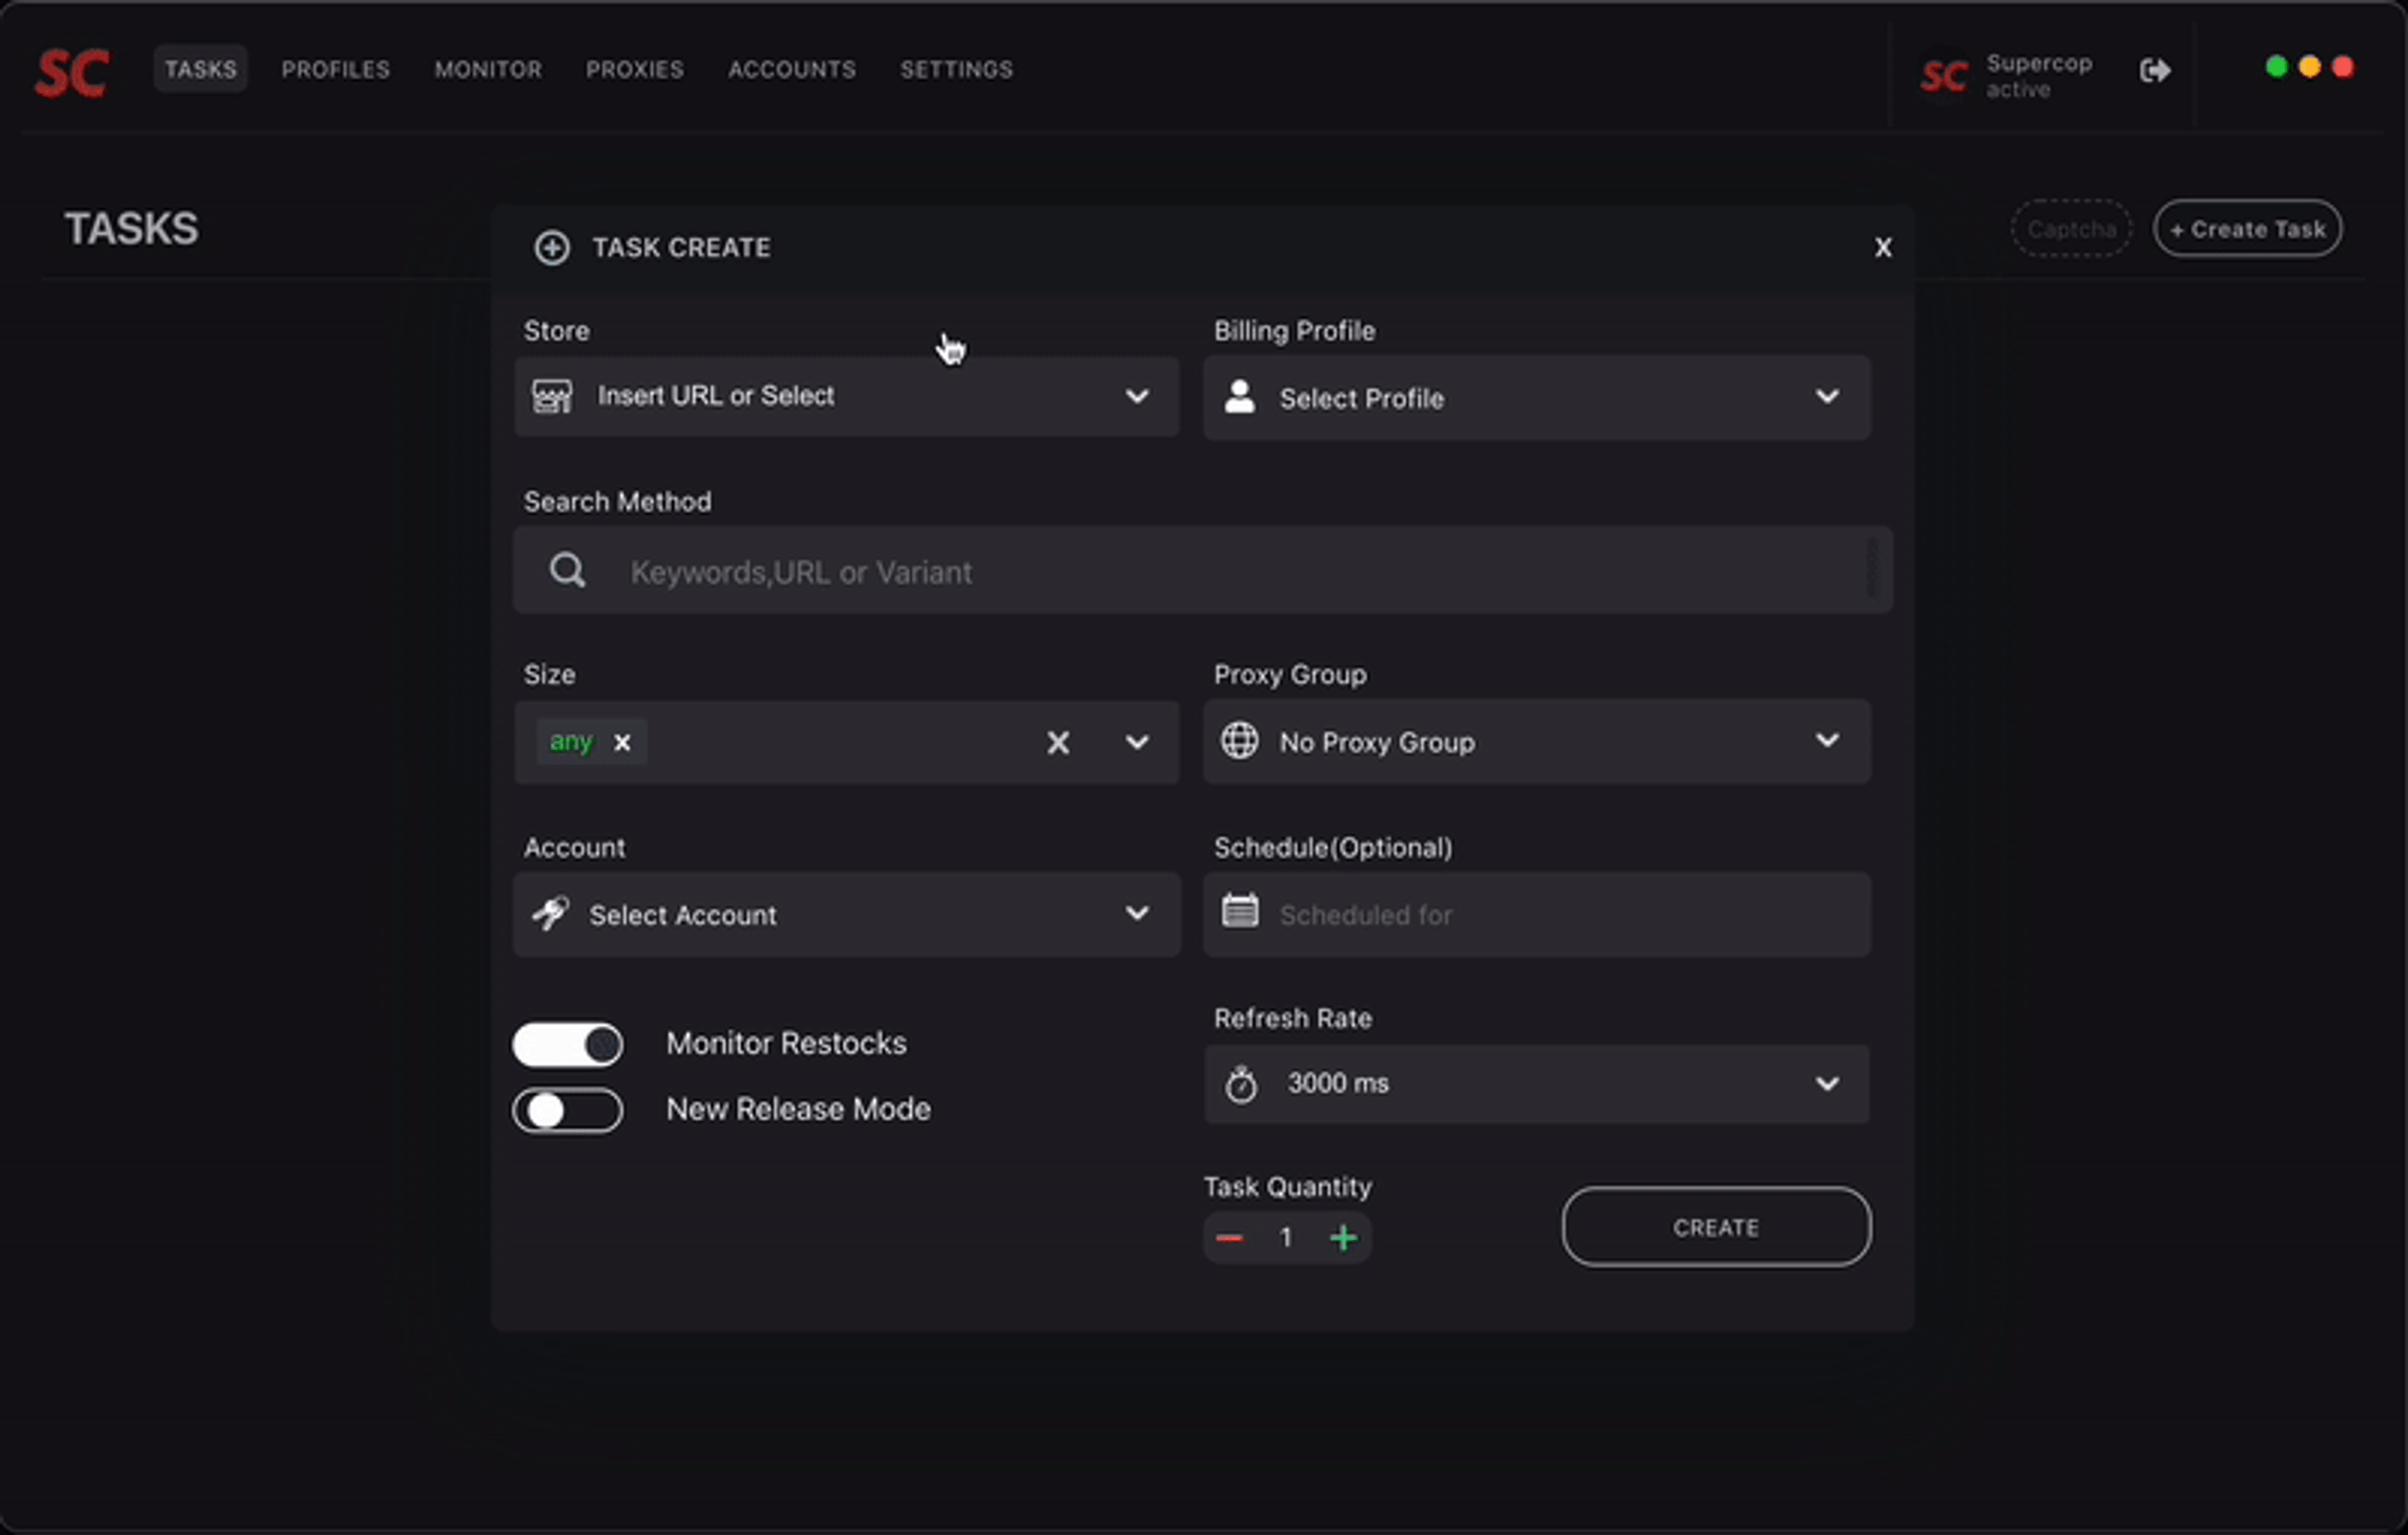Image resolution: width=2408 pixels, height=1535 pixels.
Task: Click the magnifier icon in Search Method
Action: click(567, 571)
